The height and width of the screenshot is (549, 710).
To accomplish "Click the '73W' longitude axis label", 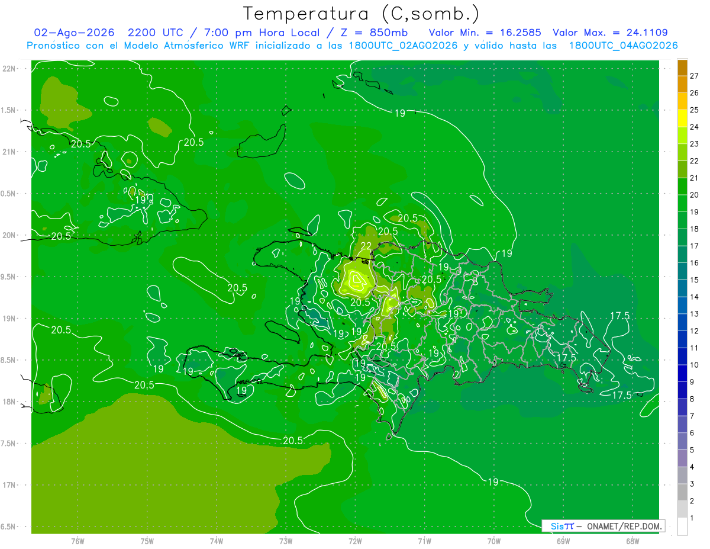I will pyautogui.click(x=286, y=541).
